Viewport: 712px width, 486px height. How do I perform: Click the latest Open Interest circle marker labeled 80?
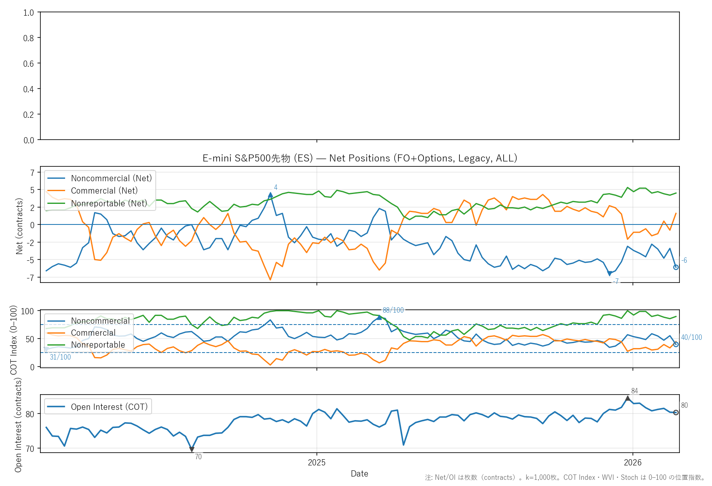(676, 413)
